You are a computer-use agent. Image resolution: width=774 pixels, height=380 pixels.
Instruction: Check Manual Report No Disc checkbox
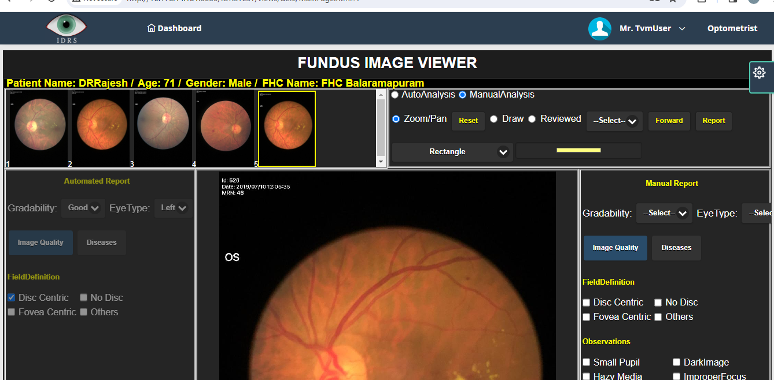click(x=658, y=303)
